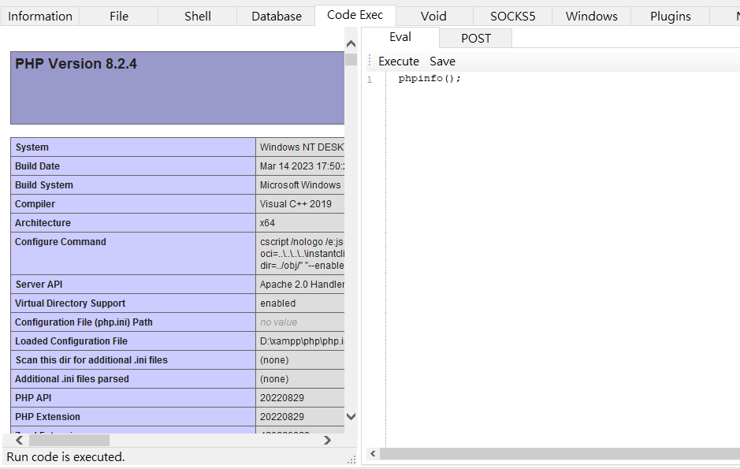Switch to the POST sub-tab
The width and height of the screenshot is (740, 469).
pyautogui.click(x=476, y=38)
